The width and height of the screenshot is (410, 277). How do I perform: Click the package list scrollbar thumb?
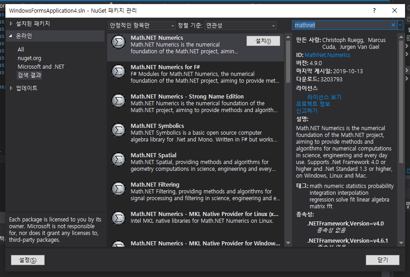(x=288, y=61)
